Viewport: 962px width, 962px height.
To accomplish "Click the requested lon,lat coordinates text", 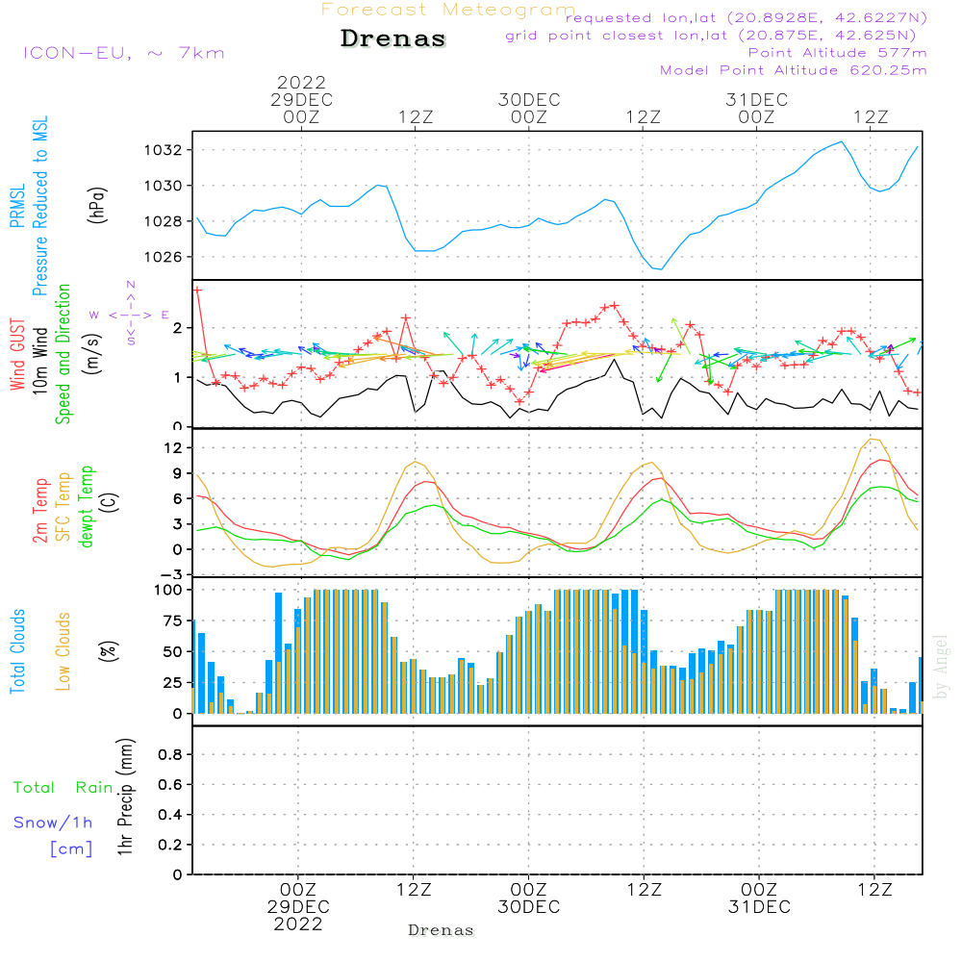I will [x=746, y=18].
